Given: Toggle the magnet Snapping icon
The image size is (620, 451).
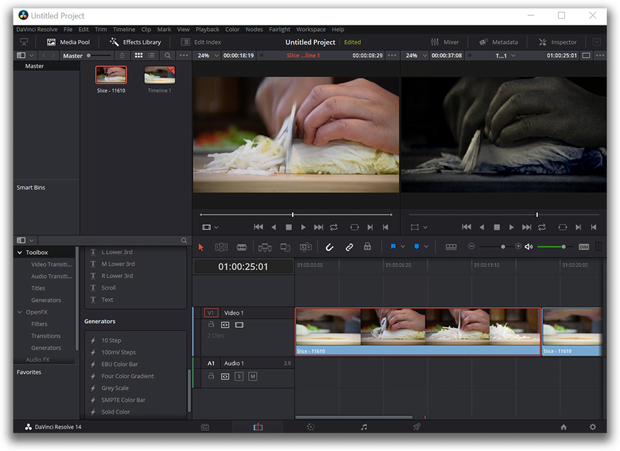Looking at the screenshot, I should (x=329, y=247).
